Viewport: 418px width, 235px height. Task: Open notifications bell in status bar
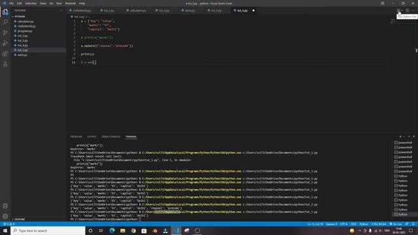tap(413, 224)
